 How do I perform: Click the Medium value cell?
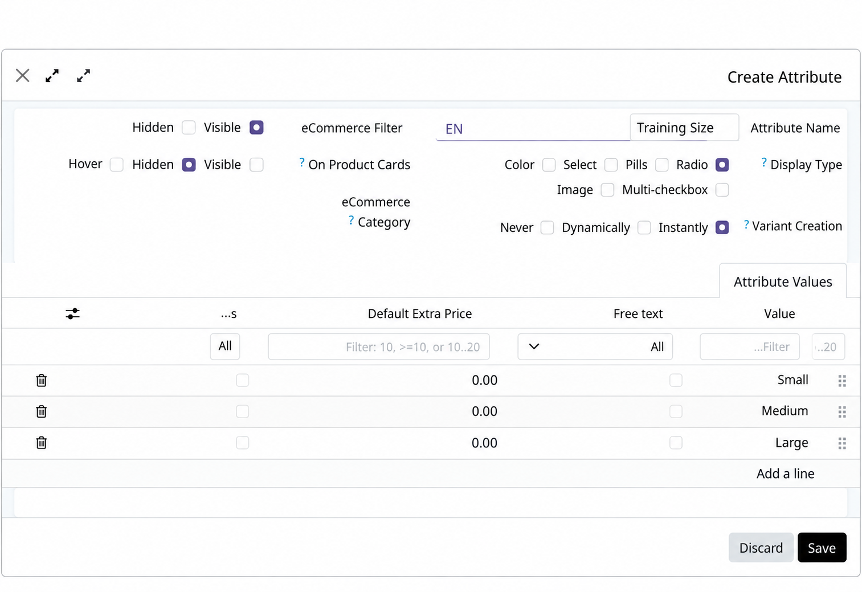[785, 411]
